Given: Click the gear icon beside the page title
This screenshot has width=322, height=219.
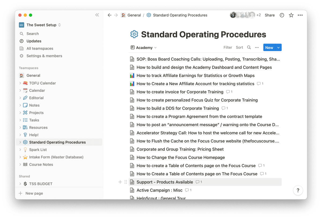Looking at the screenshot, I should point(134,34).
